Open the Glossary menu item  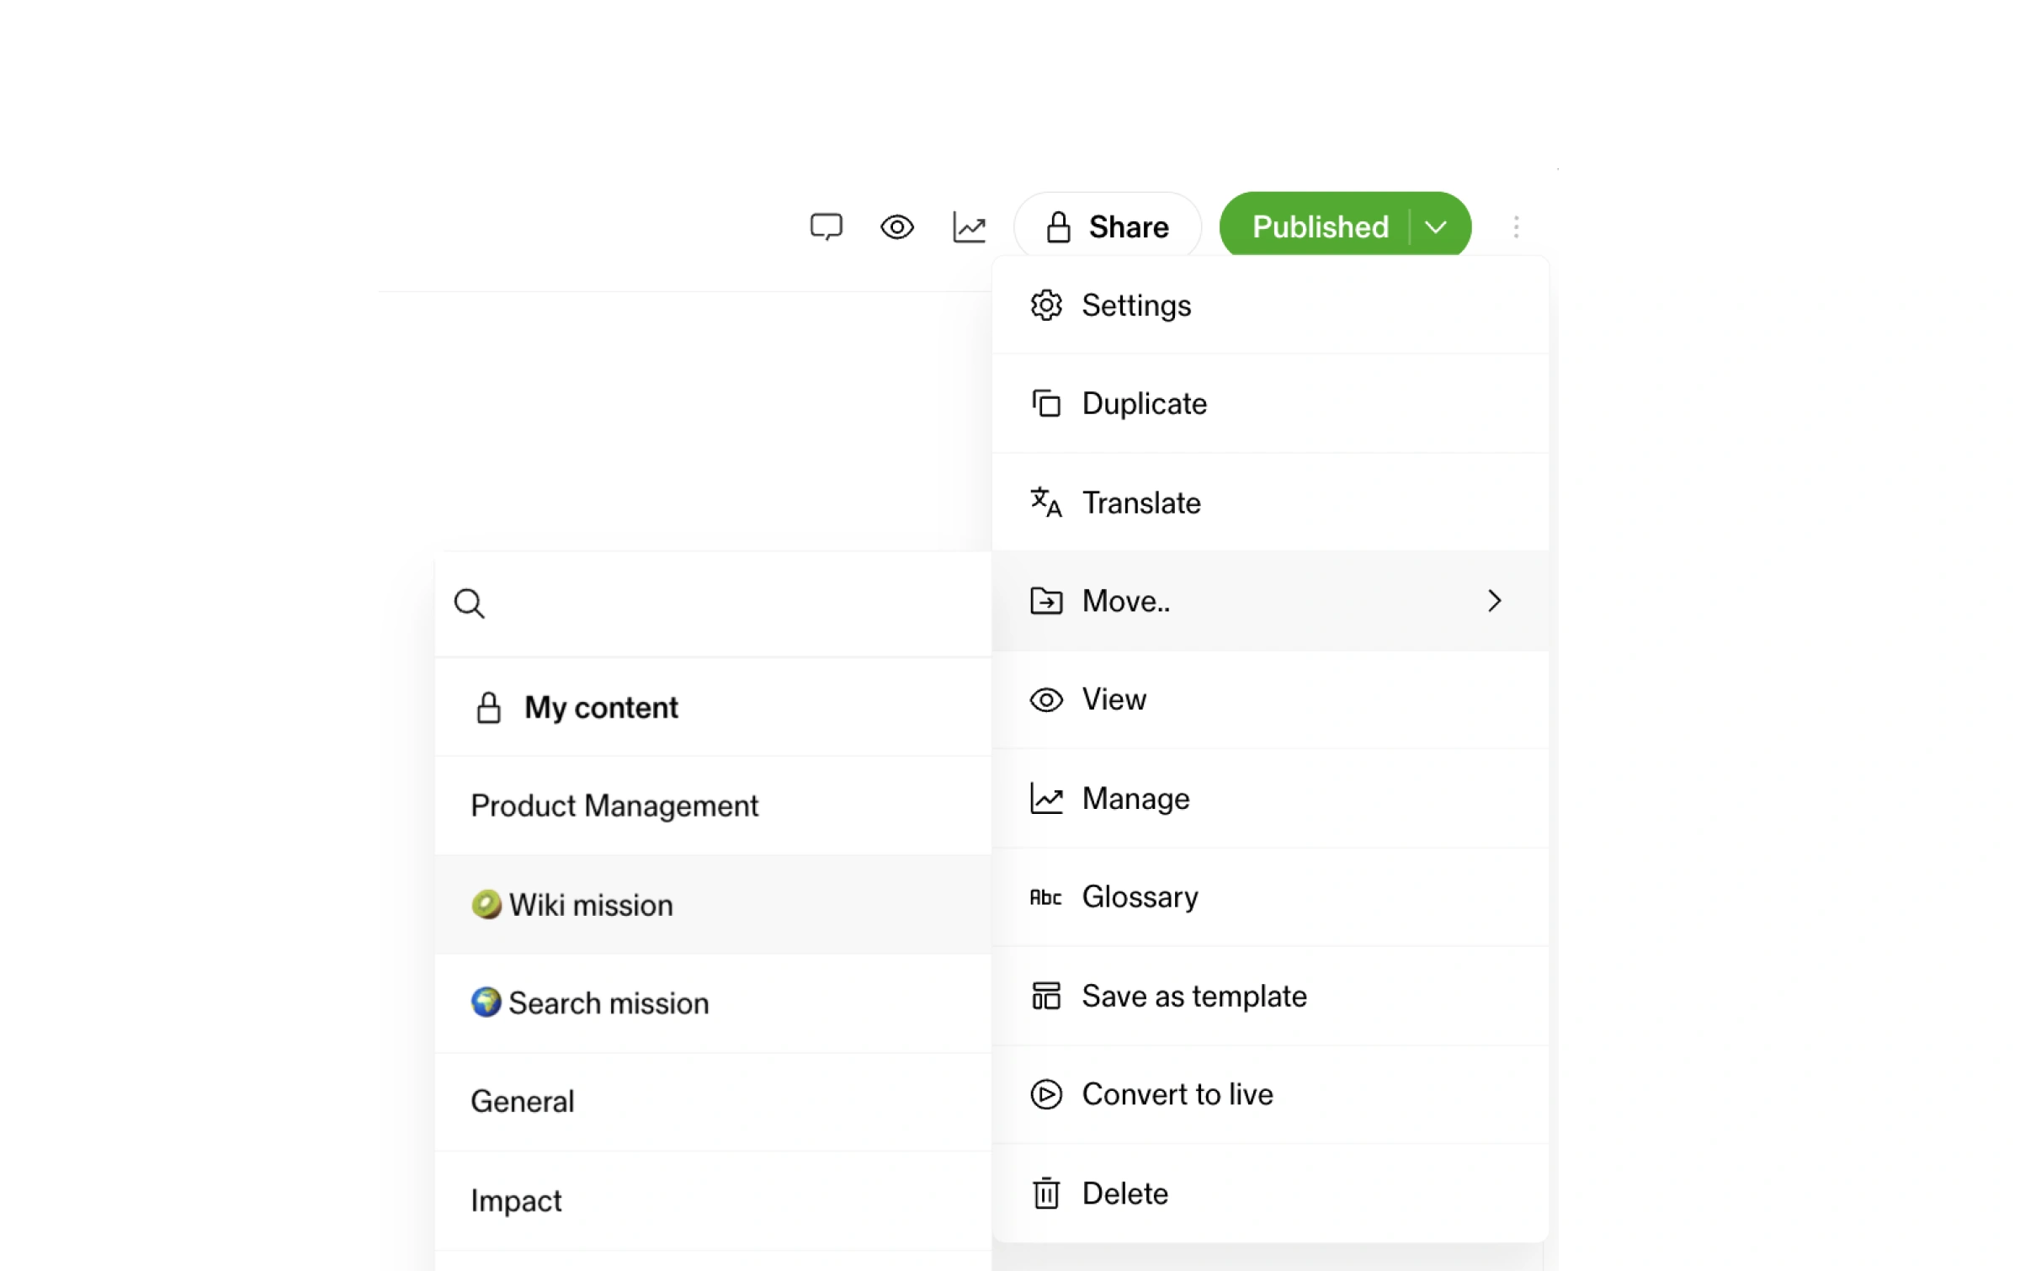tap(1139, 896)
